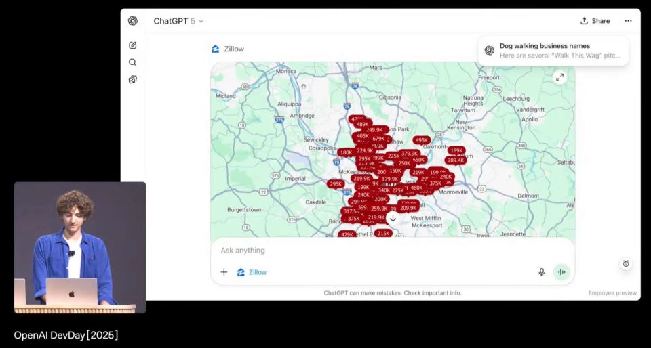Open the library icon in the sidebar
651x348 pixels.
[x=132, y=79]
